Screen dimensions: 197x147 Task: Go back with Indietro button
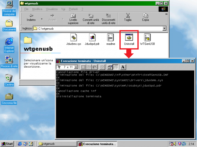point(31,18)
